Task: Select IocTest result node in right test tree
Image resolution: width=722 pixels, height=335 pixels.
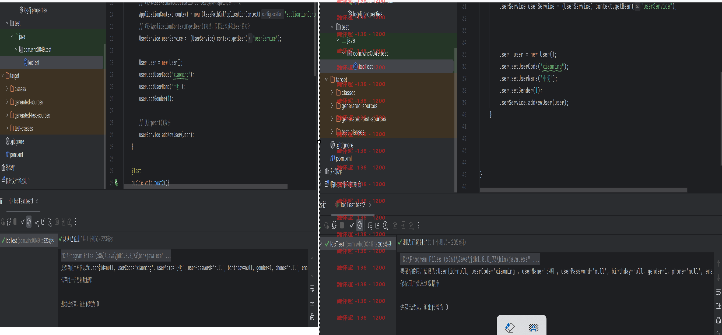Action: 358,244
